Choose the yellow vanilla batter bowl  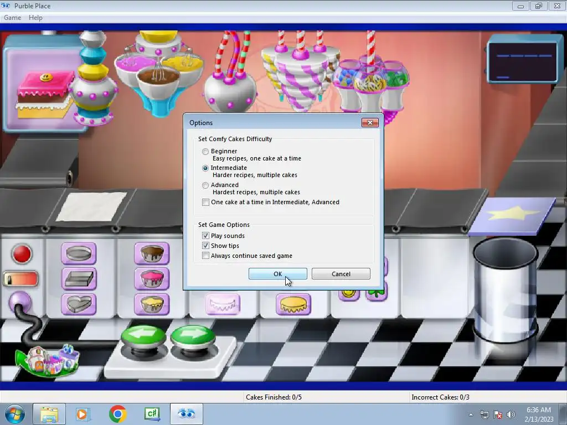pos(152,304)
